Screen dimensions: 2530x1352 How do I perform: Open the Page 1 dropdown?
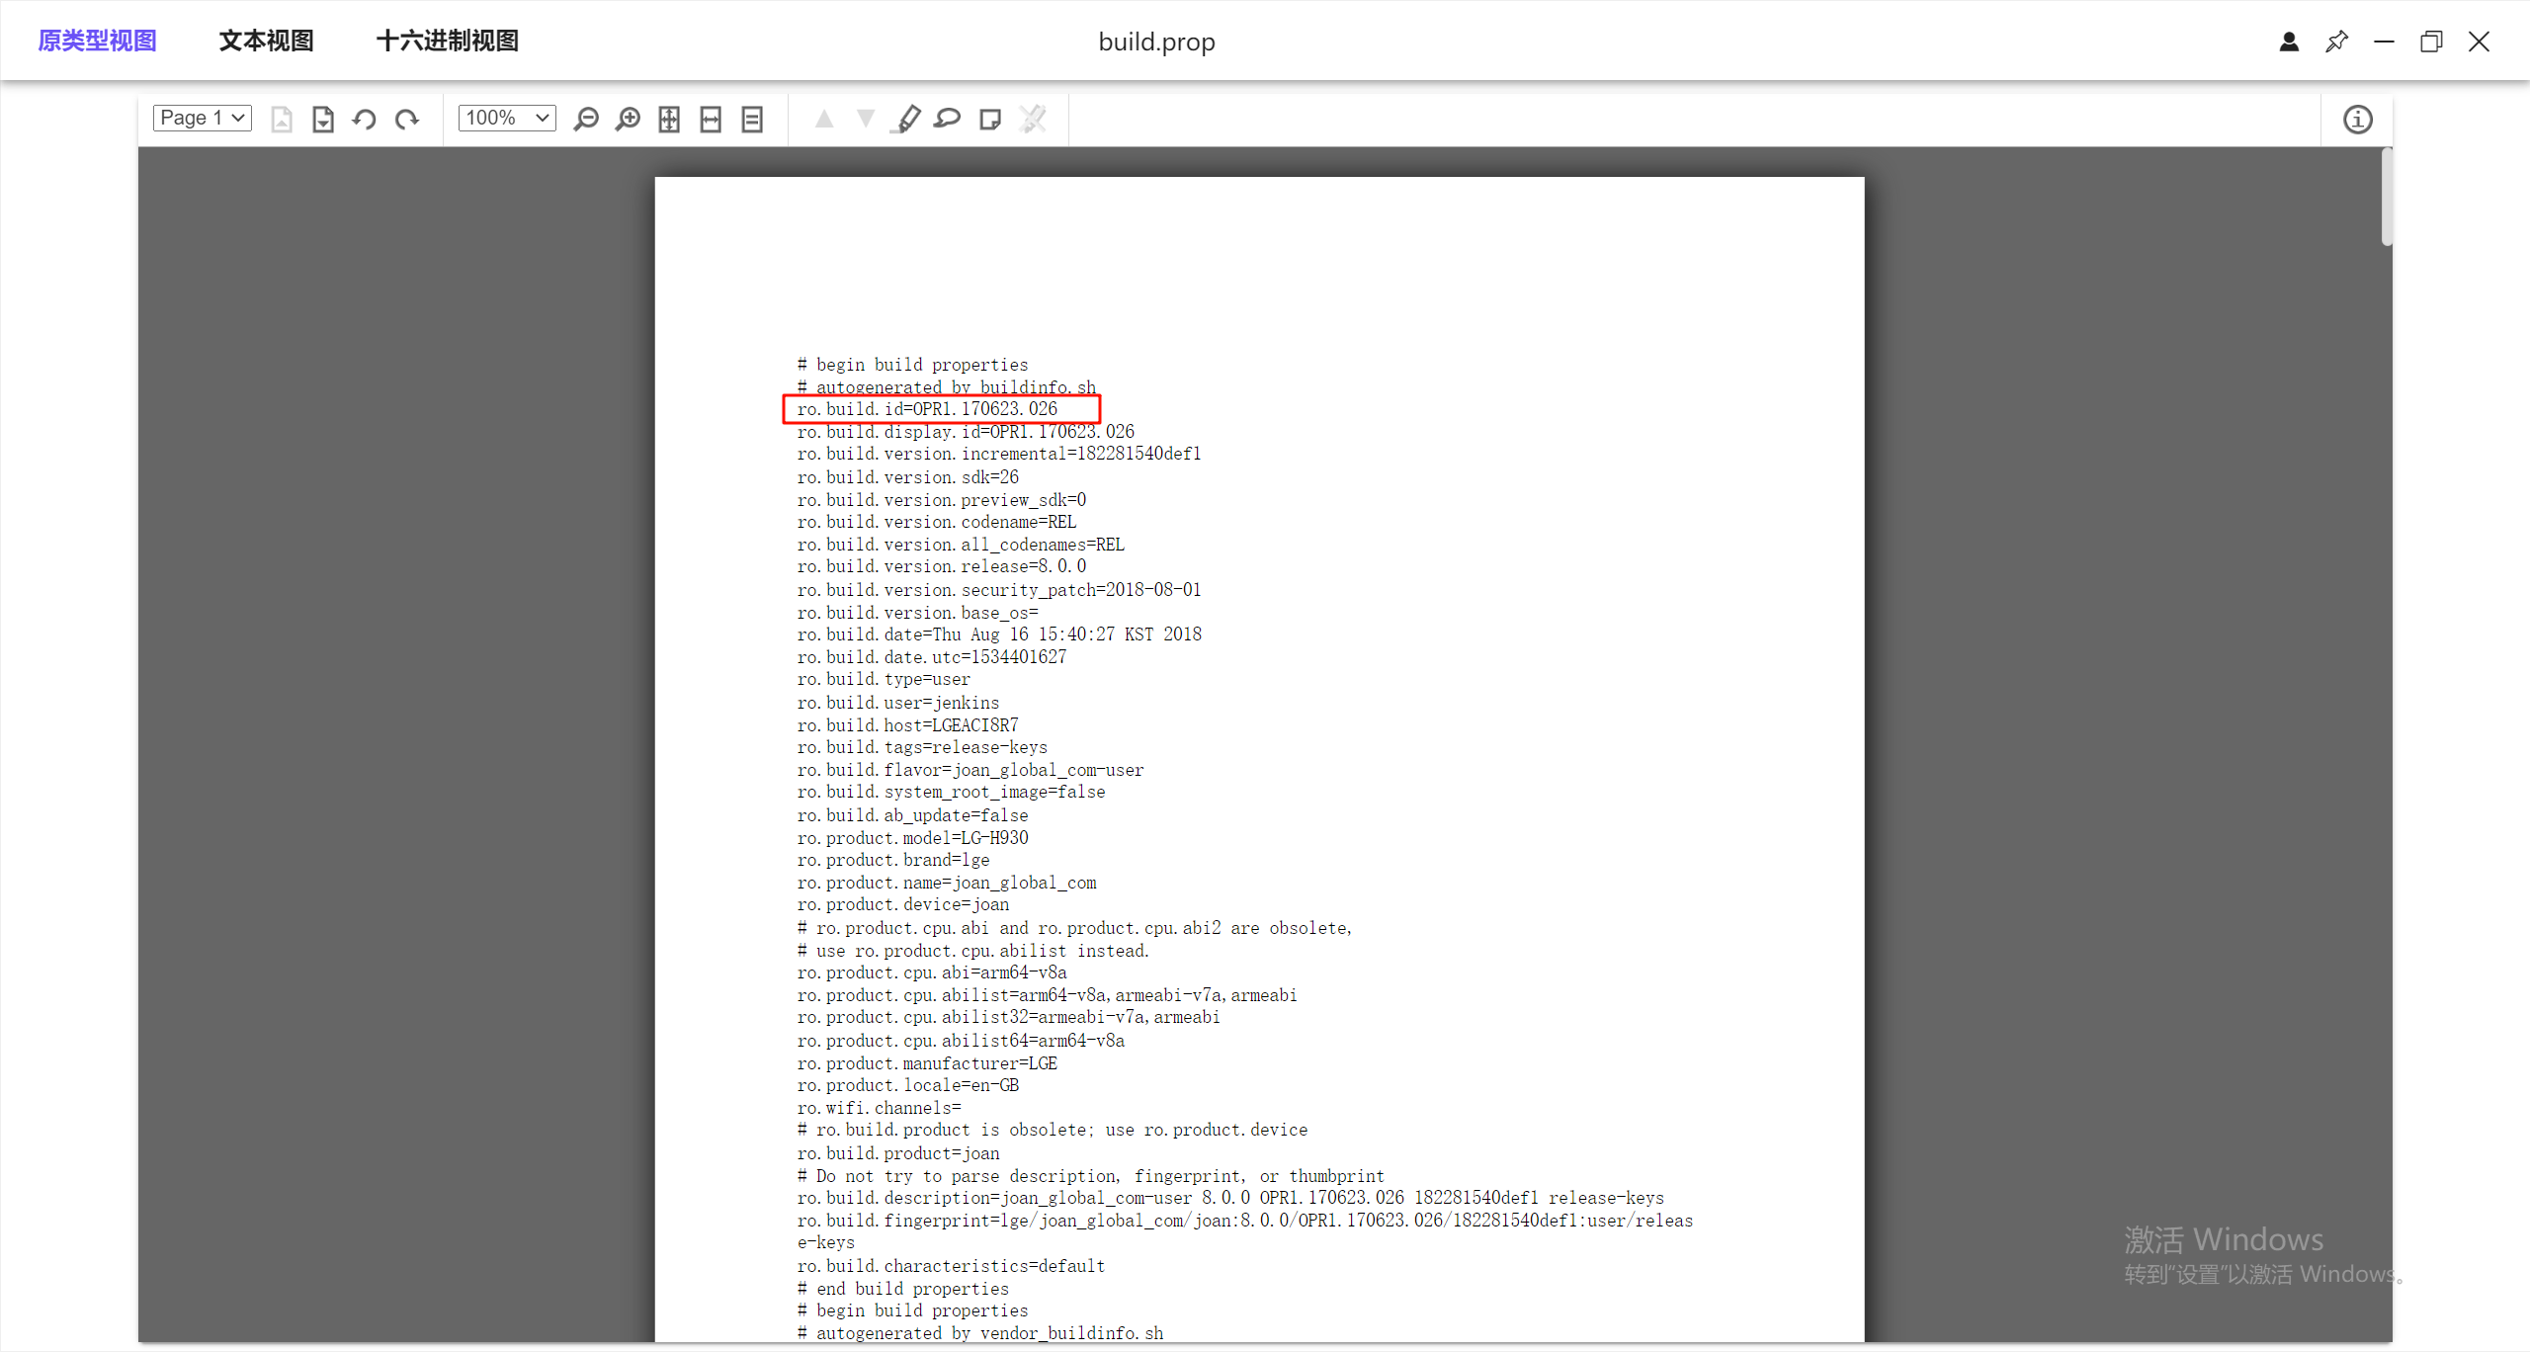point(203,118)
